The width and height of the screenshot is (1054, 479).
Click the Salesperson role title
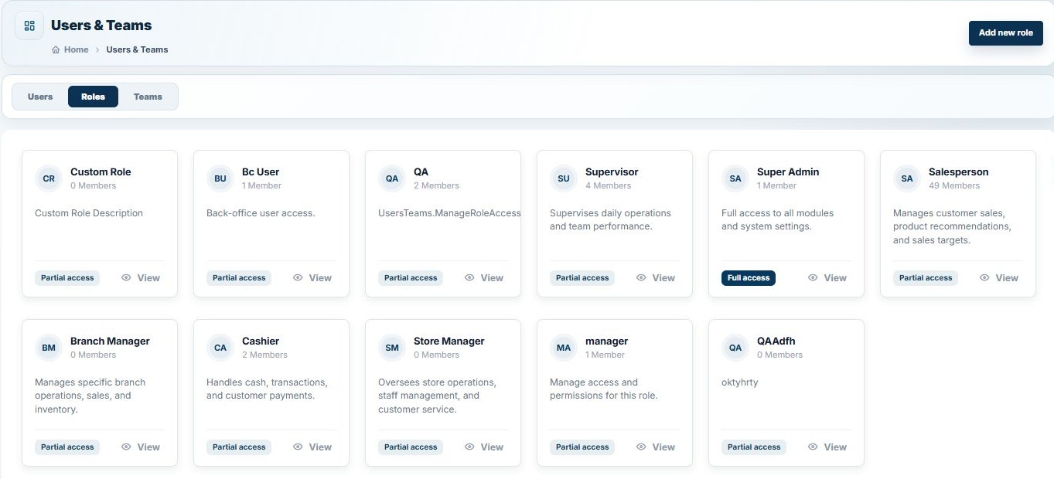click(959, 172)
